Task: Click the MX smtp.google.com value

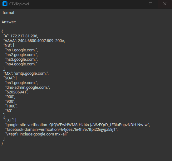Action: (31, 73)
